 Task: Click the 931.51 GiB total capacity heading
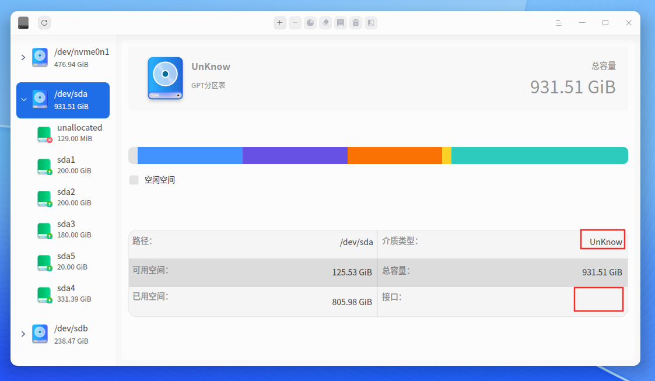pyautogui.click(x=573, y=87)
